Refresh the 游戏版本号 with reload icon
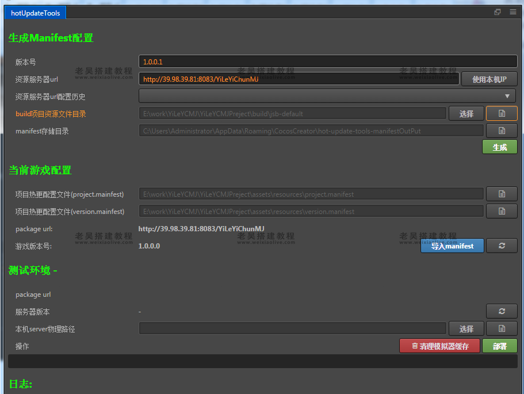 (501, 246)
